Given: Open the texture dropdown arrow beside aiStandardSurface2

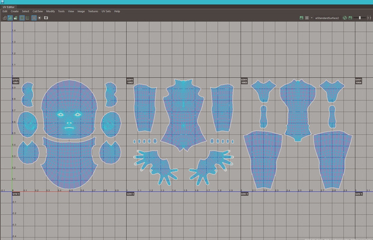Looking at the screenshot, I should coord(312,18).
